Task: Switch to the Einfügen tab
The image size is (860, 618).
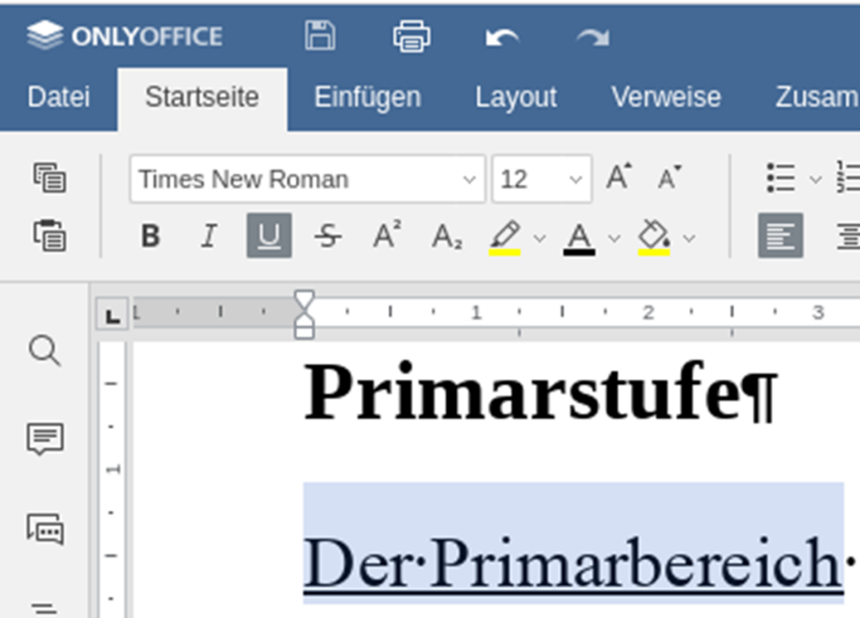Action: pos(368,97)
